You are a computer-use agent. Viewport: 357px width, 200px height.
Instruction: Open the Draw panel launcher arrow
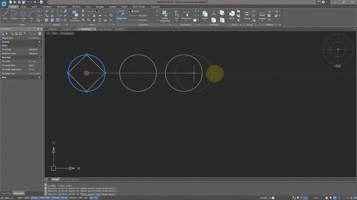(x=42, y=24)
